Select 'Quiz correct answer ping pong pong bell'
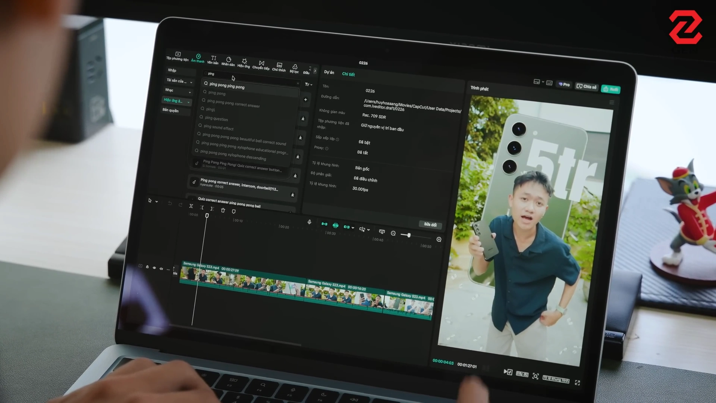This screenshot has width=716, height=403. tap(229, 203)
